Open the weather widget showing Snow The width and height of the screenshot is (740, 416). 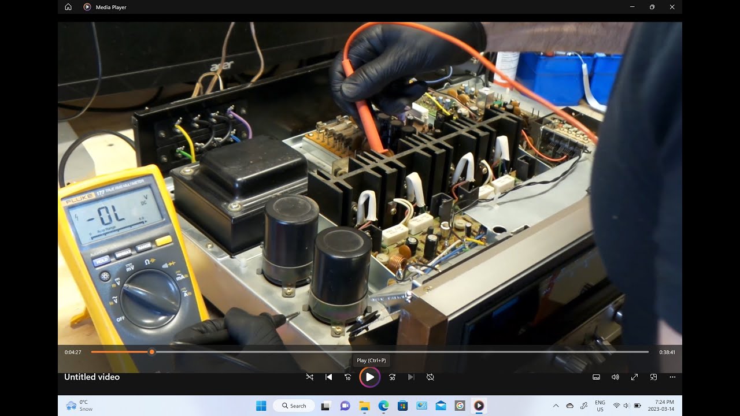[80, 406]
